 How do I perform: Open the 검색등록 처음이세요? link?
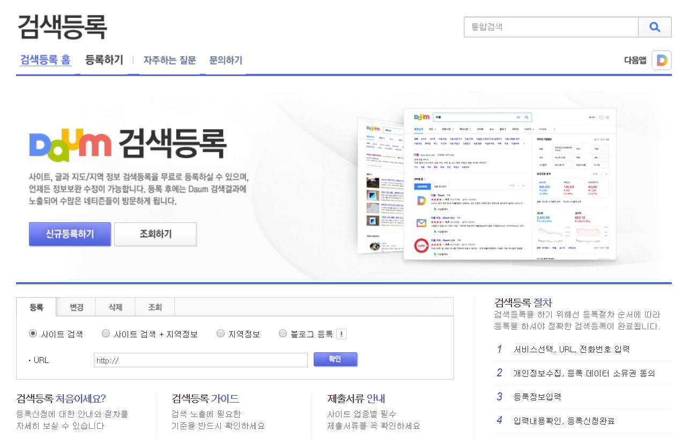(x=61, y=399)
